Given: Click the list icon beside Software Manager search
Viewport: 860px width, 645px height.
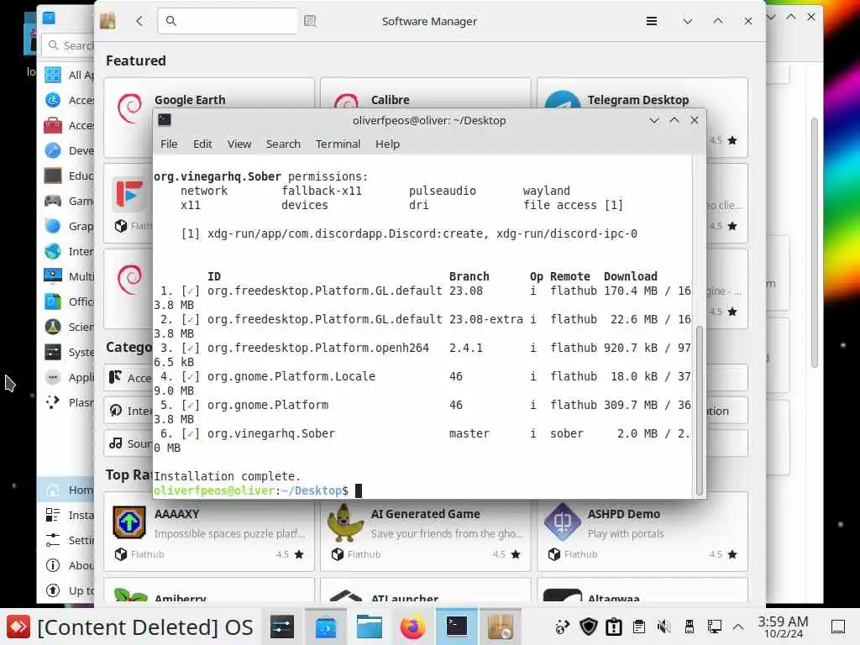Looking at the screenshot, I should point(310,21).
